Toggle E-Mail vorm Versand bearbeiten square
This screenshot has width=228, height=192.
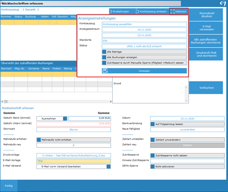click(x=109, y=166)
